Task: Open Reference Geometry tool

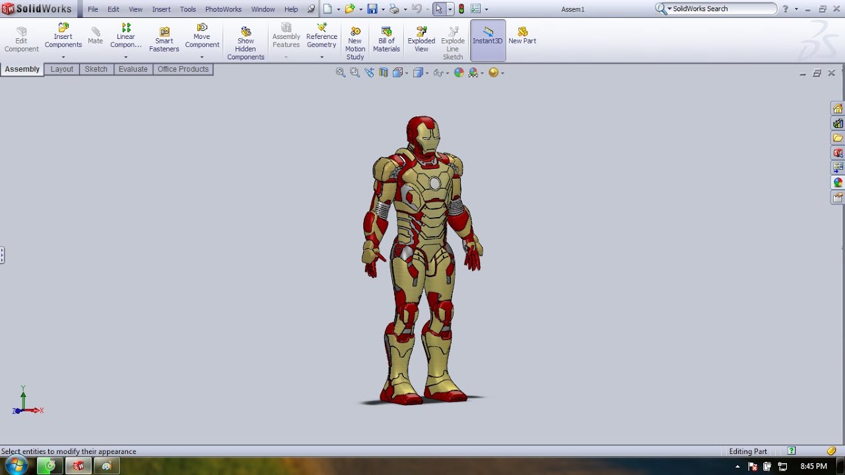Action: pos(321,36)
